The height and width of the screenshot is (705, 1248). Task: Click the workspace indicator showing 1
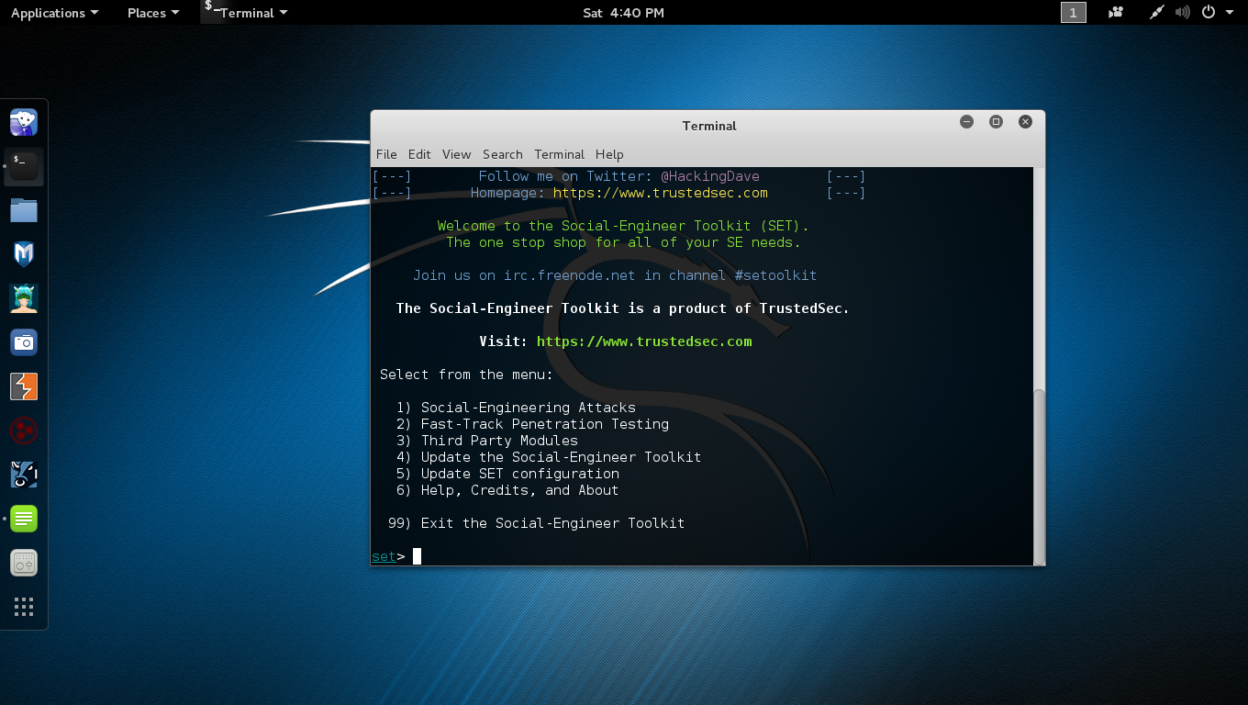point(1072,12)
